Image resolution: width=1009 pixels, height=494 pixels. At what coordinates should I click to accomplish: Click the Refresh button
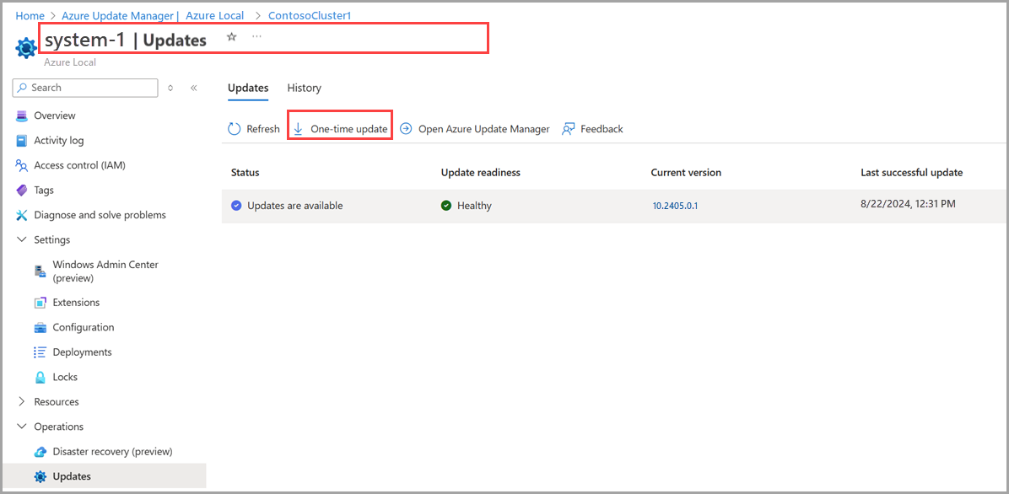[x=254, y=129]
